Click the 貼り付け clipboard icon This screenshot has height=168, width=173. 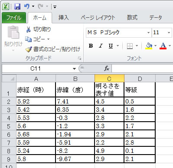(13, 32)
